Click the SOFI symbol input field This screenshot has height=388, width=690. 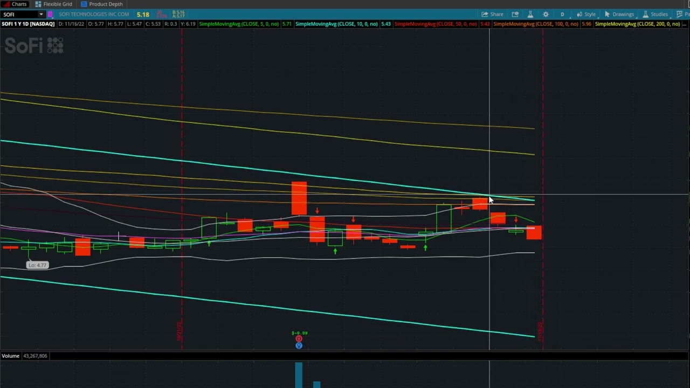pyautogui.click(x=19, y=15)
